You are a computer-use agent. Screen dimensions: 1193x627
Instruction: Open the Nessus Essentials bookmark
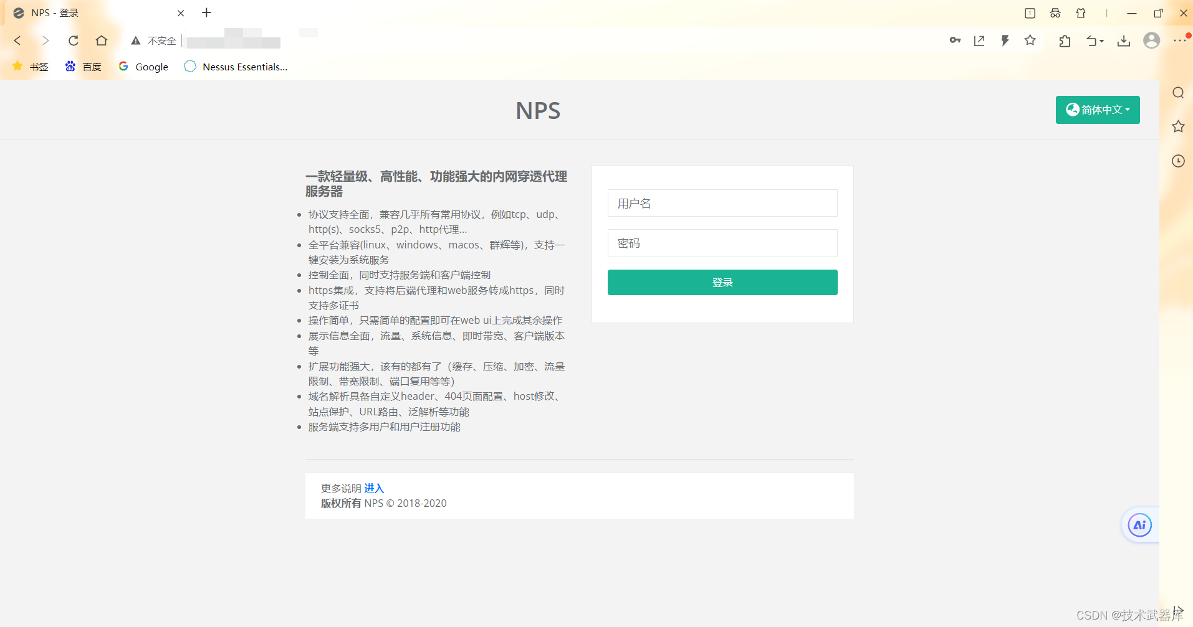tap(236, 67)
